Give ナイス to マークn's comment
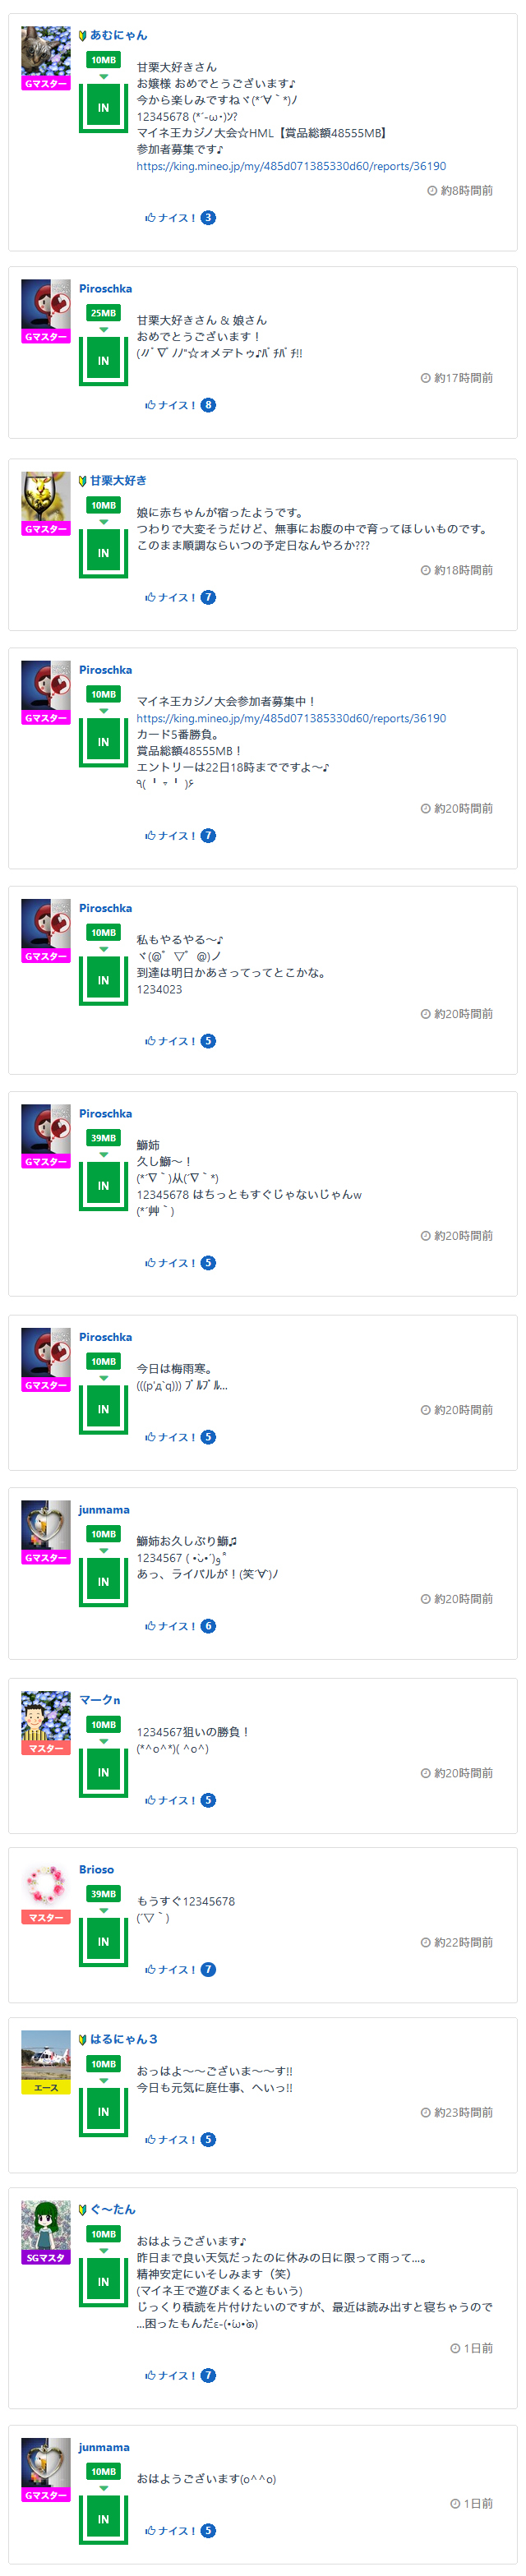 (171, 1800)
